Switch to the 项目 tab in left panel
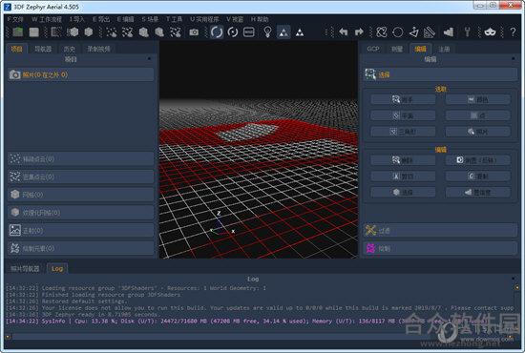Screen dimensions: 525x353 (x=17, y=49)
